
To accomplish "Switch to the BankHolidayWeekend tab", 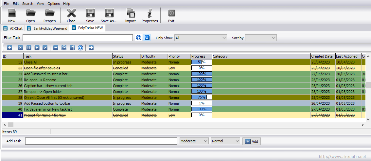I will click(47, 28).
